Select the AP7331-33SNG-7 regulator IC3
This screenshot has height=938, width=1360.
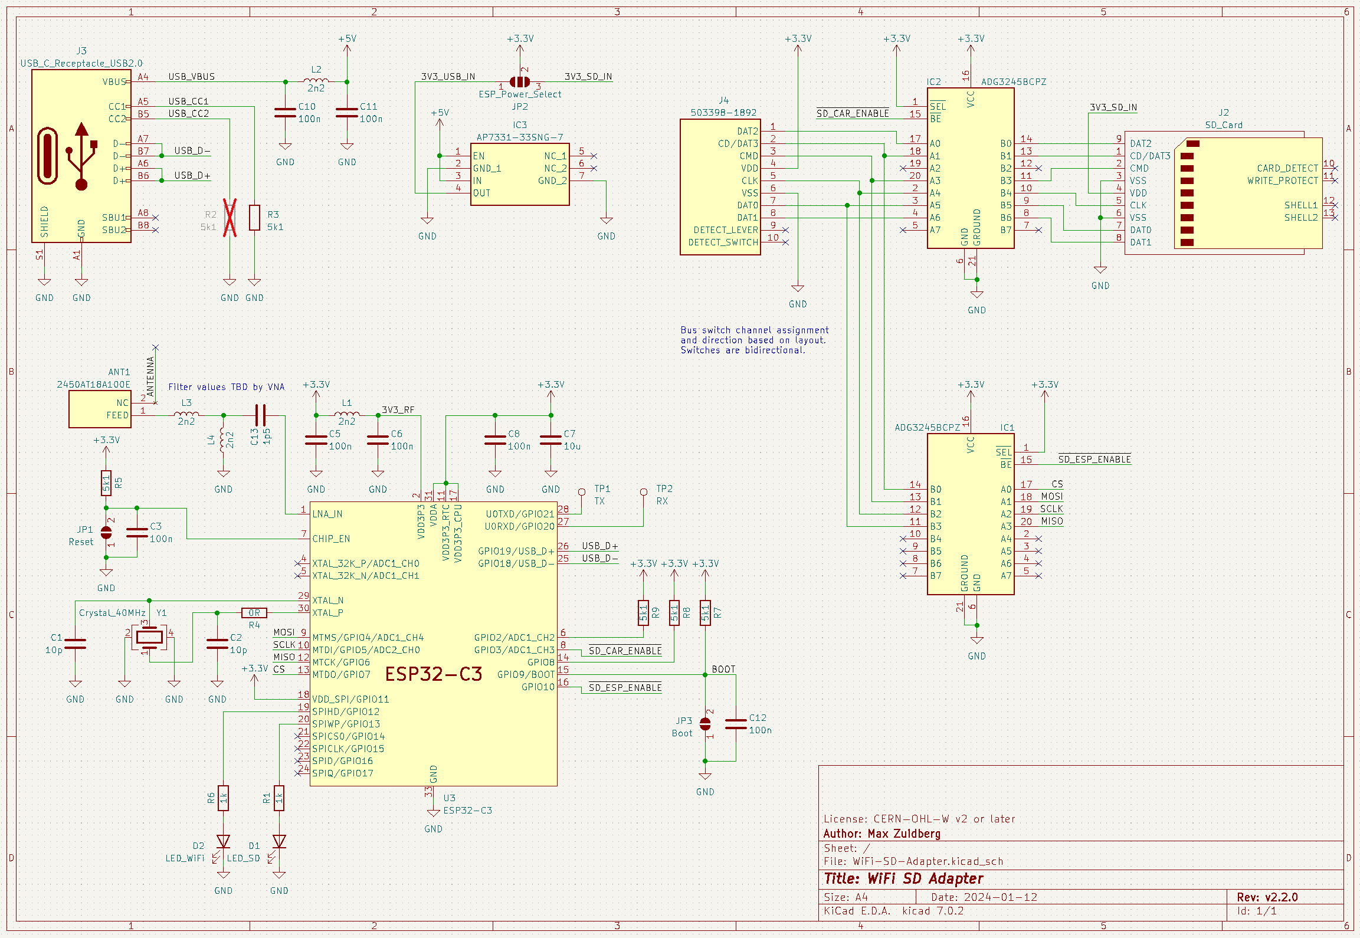(520, 174)
